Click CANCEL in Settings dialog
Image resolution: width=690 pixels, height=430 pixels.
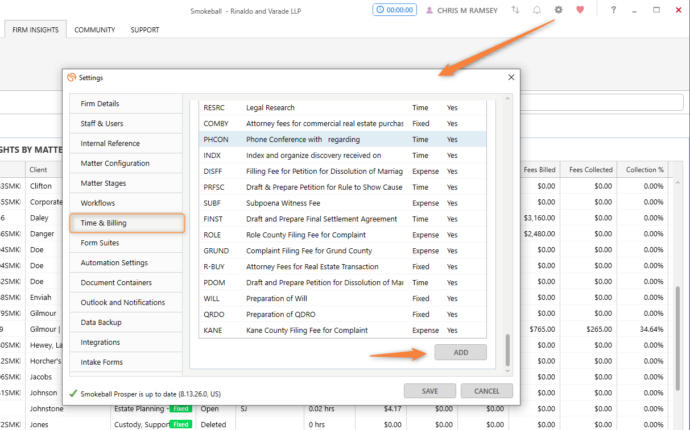click(x=486, y=391)
